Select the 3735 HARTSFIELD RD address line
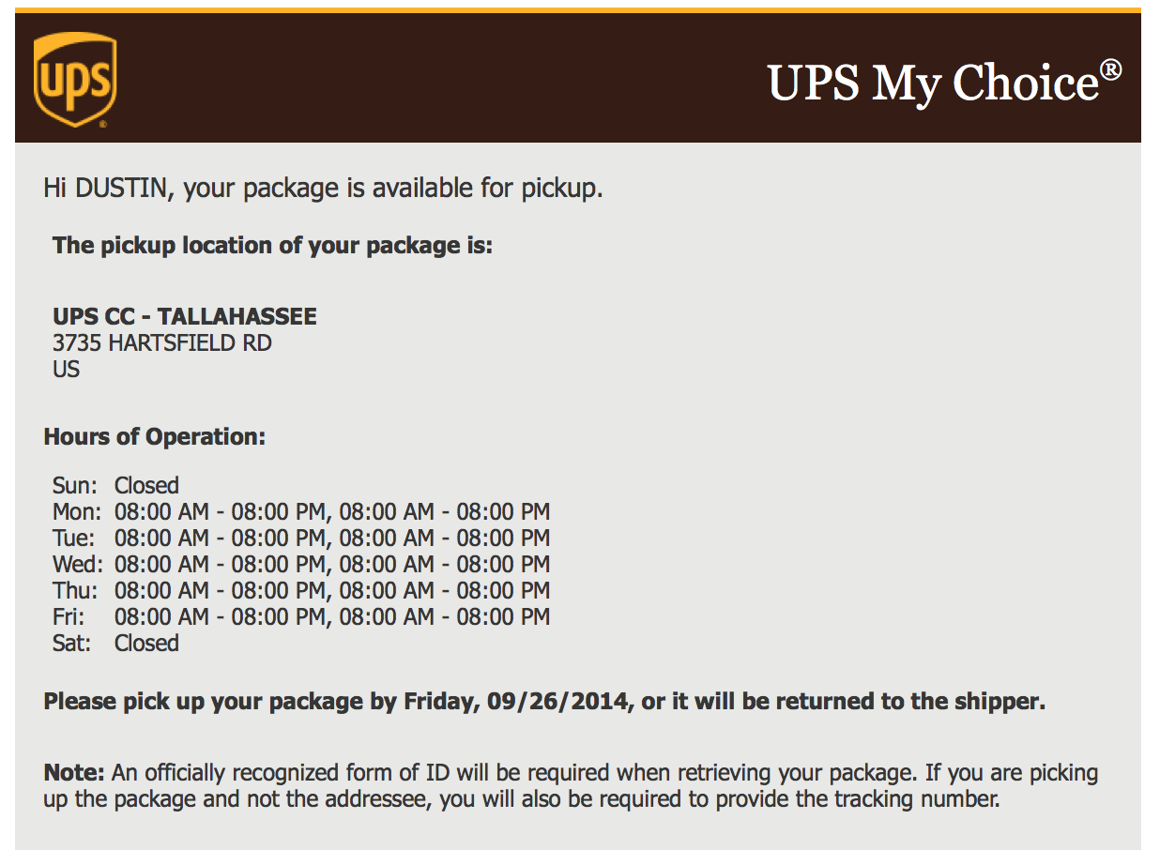The width and height of the screenshot is (1160, 850). point(162,343)
